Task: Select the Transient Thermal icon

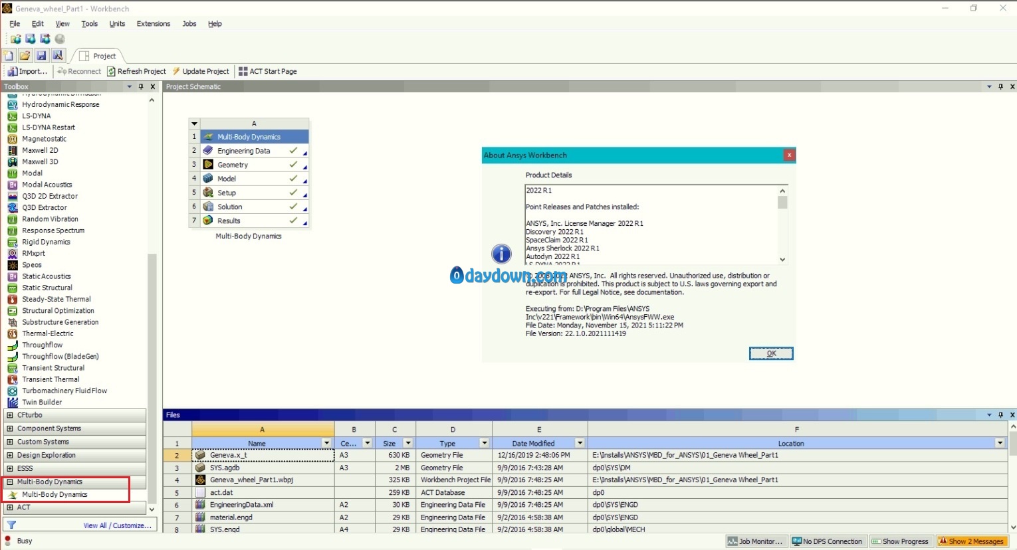Action: pyautogui.click(x=12, y=379)
